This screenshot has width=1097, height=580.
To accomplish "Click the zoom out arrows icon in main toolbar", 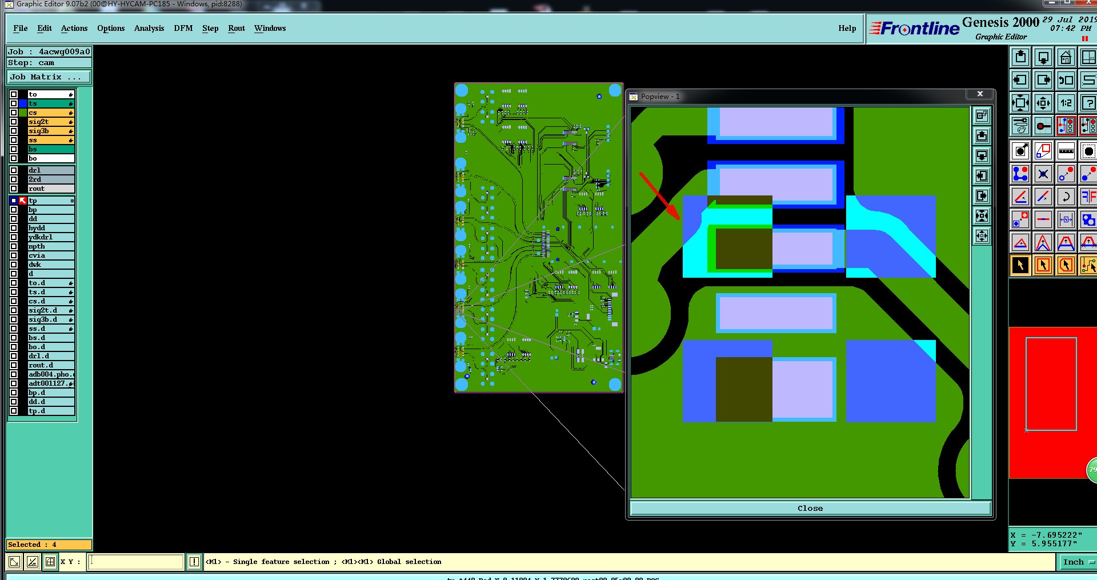I will click(1043, 103).
